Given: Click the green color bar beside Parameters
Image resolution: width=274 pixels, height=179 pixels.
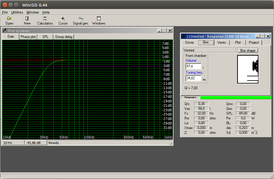Looking at the screenshot, I should [x=235, y=98].
